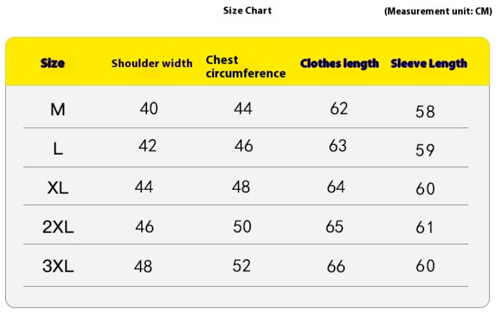Select the Sleeve Length column header
The height and width of the screenshot is (319, 499).
[429, 63]
